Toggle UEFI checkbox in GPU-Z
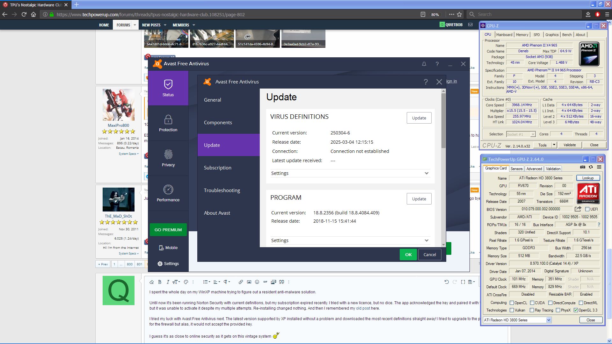This screenshot has height=344, width=612. [587, 209]
